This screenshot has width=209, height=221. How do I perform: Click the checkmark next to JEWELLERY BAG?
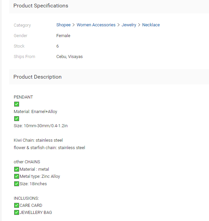coord(17,213)
